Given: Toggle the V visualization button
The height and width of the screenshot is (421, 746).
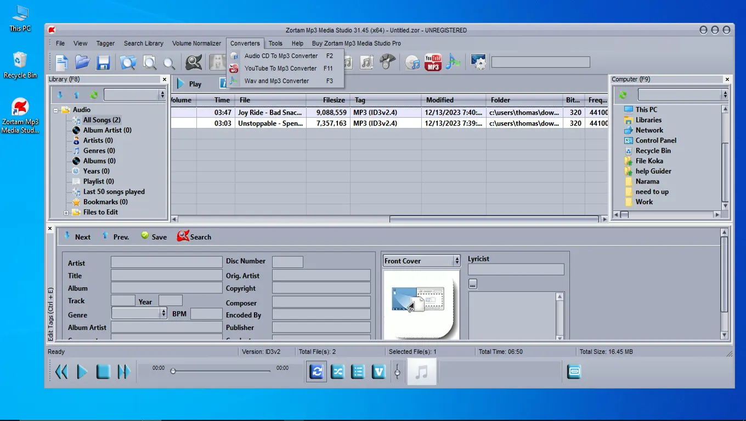Looking at the screenshot, I should point(379,372).
